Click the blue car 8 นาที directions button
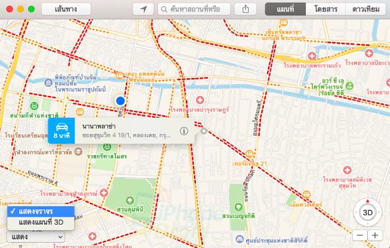Viewport: 390px width, 248px height. (61, 131)
